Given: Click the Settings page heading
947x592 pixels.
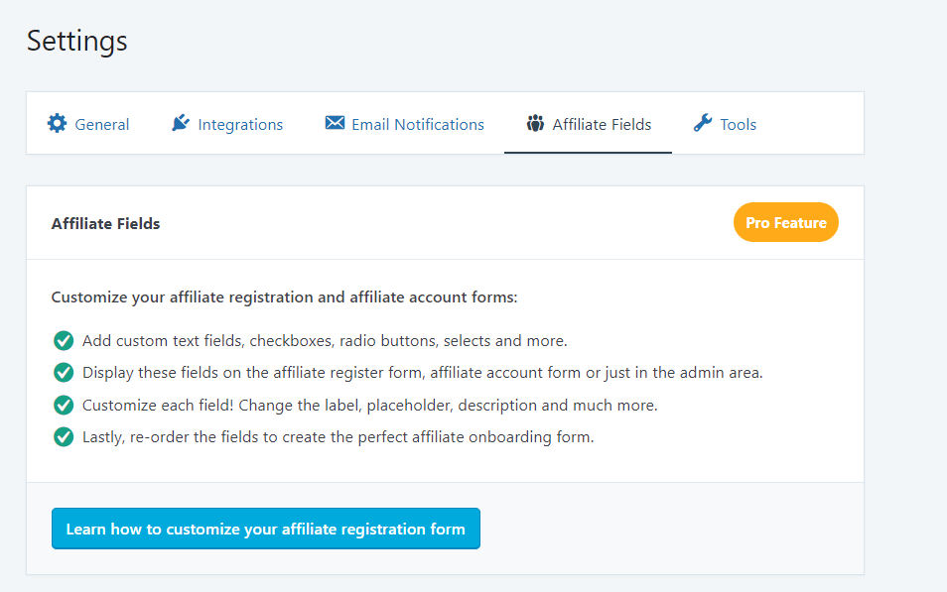Looking at the screenshot, I should coord(77,41).
